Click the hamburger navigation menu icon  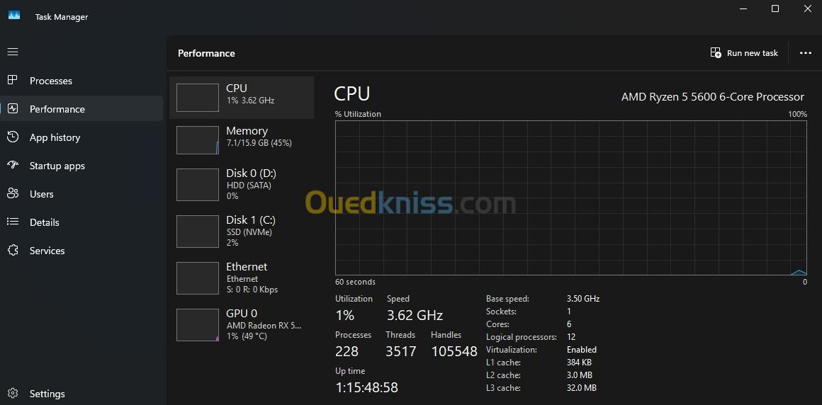coord(13,52)
